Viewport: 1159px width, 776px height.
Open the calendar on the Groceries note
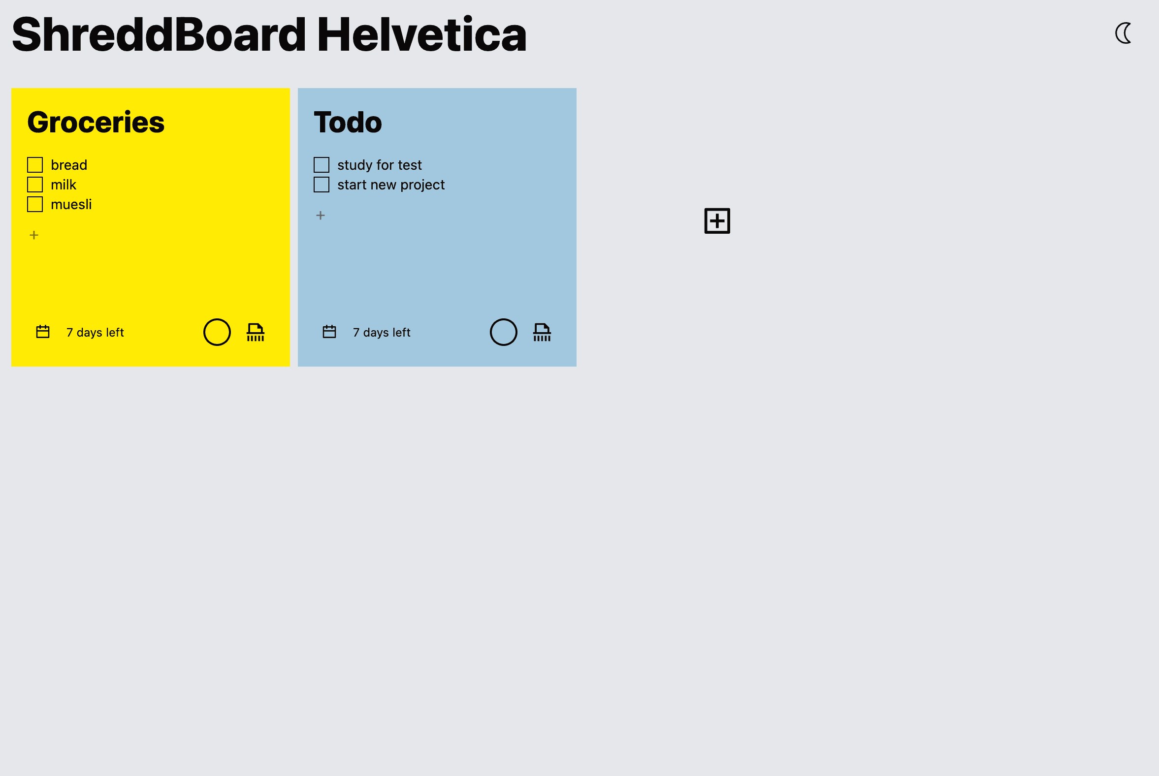click(43, 332)
